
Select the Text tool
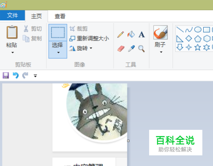pyautogui.click(x=141, y=34)
